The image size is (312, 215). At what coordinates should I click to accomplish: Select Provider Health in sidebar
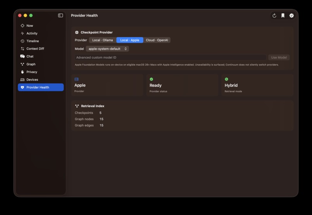(x=41, y=87)
